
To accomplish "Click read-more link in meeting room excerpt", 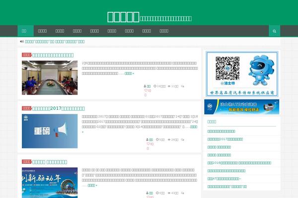I will [x=129, y=73].
